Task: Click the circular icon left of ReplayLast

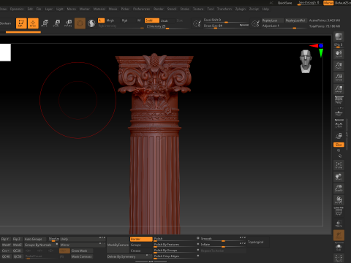Action: 255,23
